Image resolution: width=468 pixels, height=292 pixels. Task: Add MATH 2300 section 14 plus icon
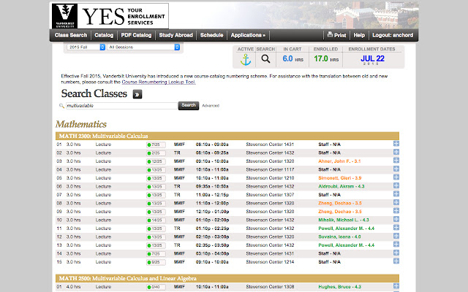(396, 253)
